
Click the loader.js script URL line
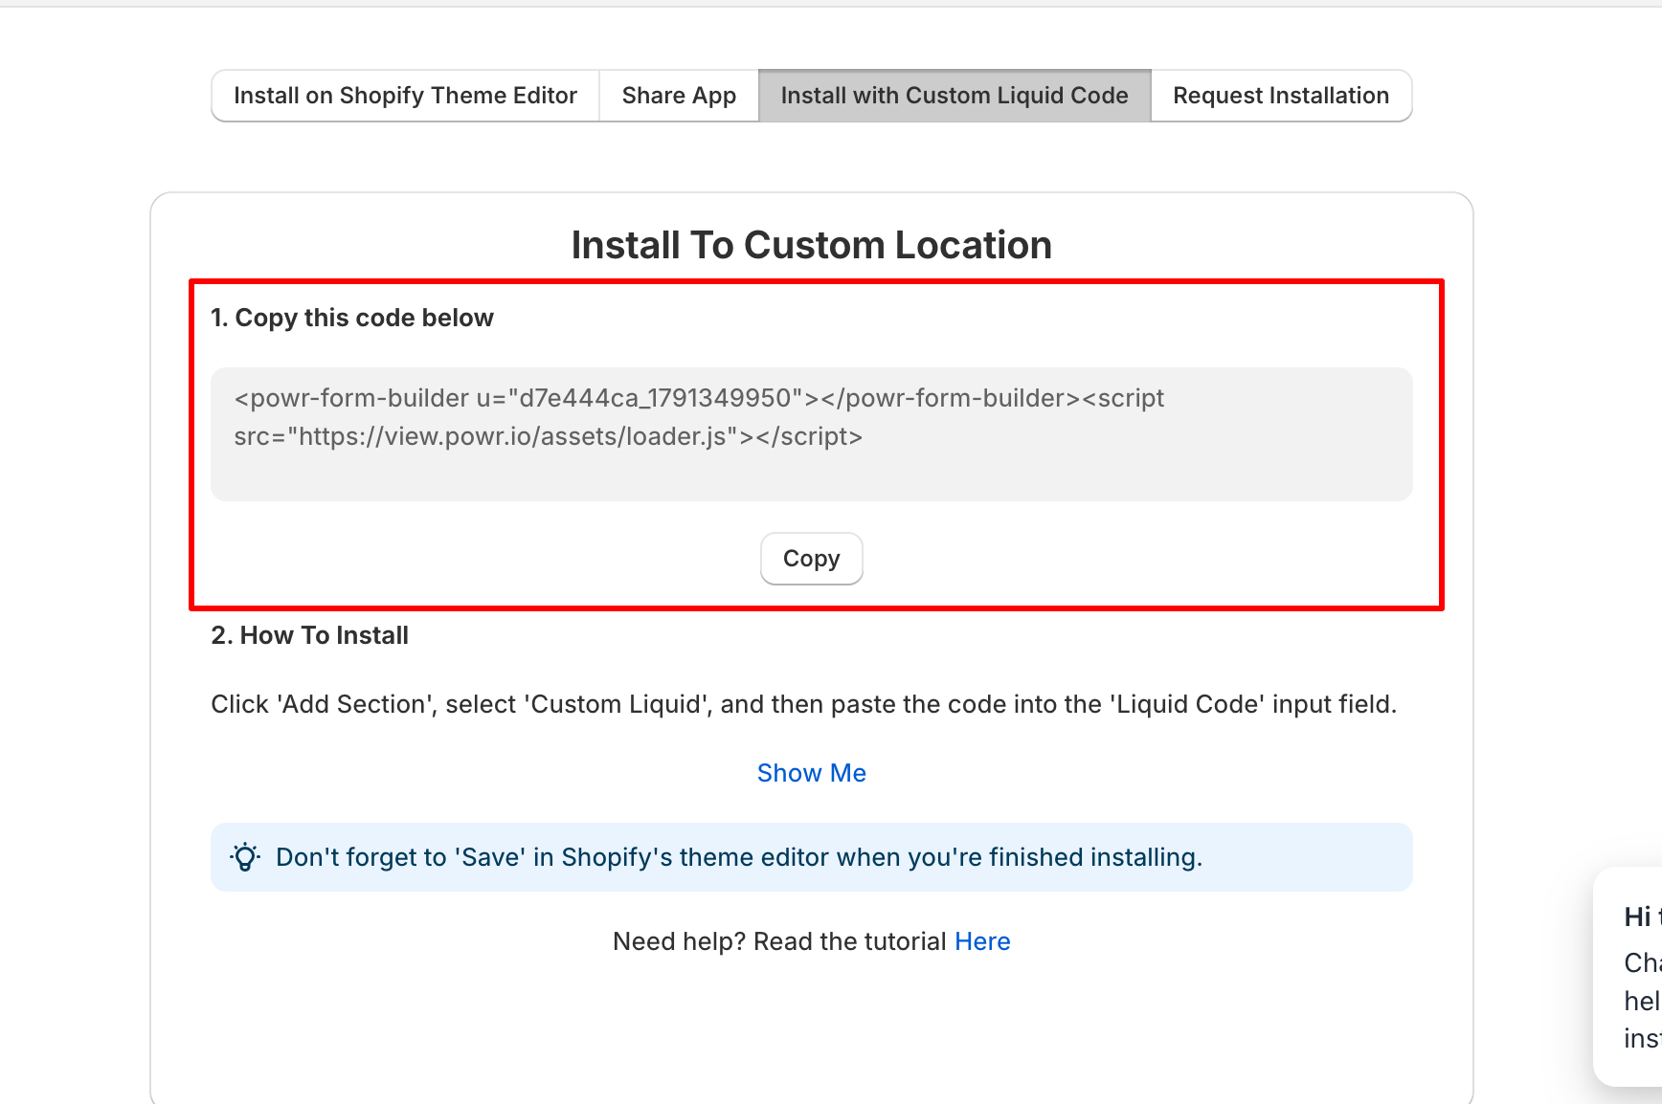click(x=549, y=436)
